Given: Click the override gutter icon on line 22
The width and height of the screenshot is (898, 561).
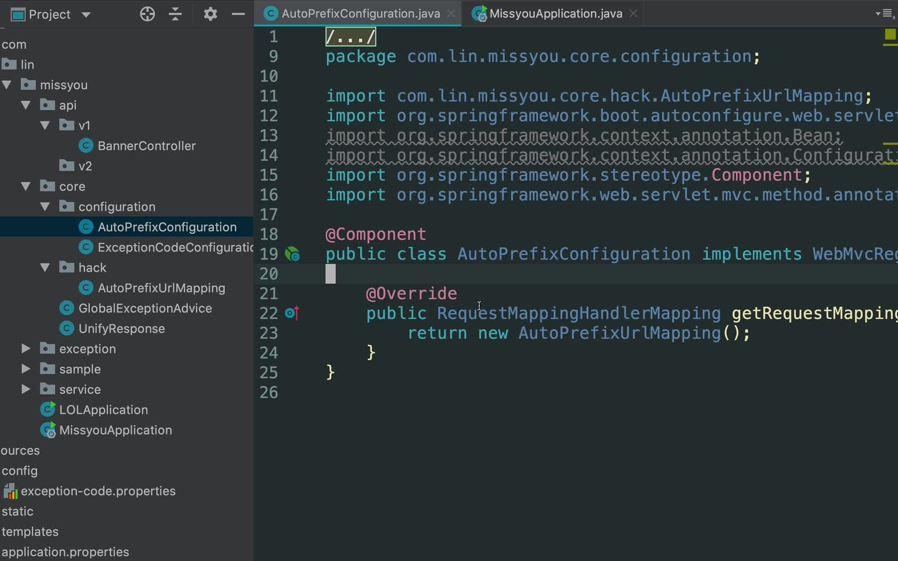Looking at the screenshot, I should point(292,313).
